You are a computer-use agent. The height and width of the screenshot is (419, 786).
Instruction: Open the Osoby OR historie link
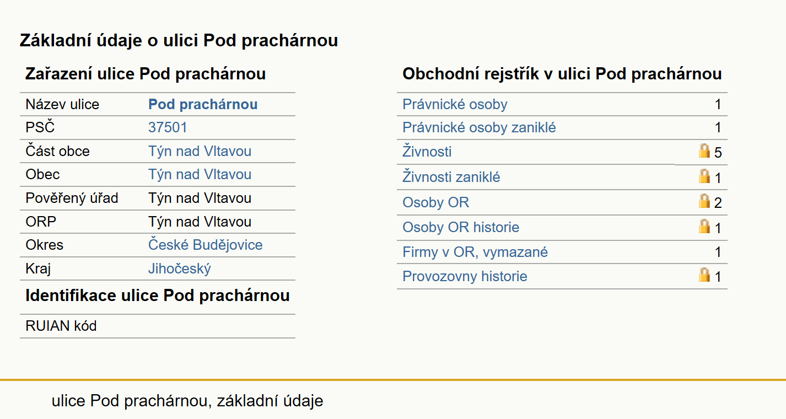pyautogui.click(x=461, y=227)
